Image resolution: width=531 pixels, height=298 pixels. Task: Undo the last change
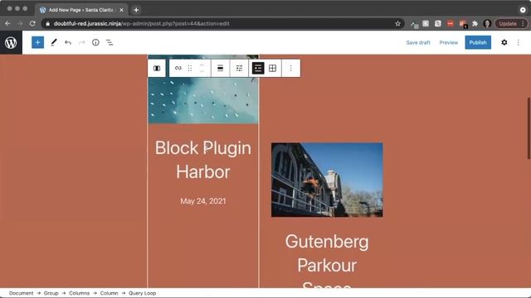click(68, 42)
